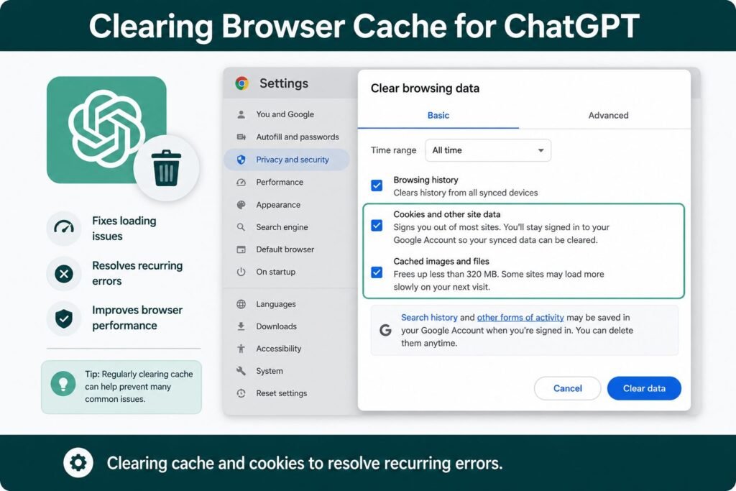This screenshot has height=491, width=736.
Task: Click the System wrench icon
Action: pos(241,371)
